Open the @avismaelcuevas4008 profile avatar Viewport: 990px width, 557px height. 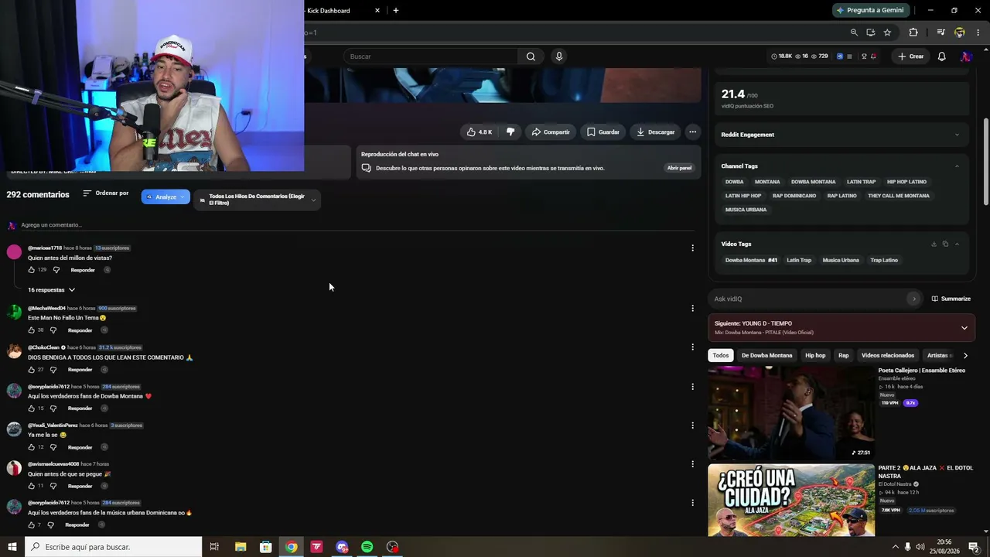(14, 468)
